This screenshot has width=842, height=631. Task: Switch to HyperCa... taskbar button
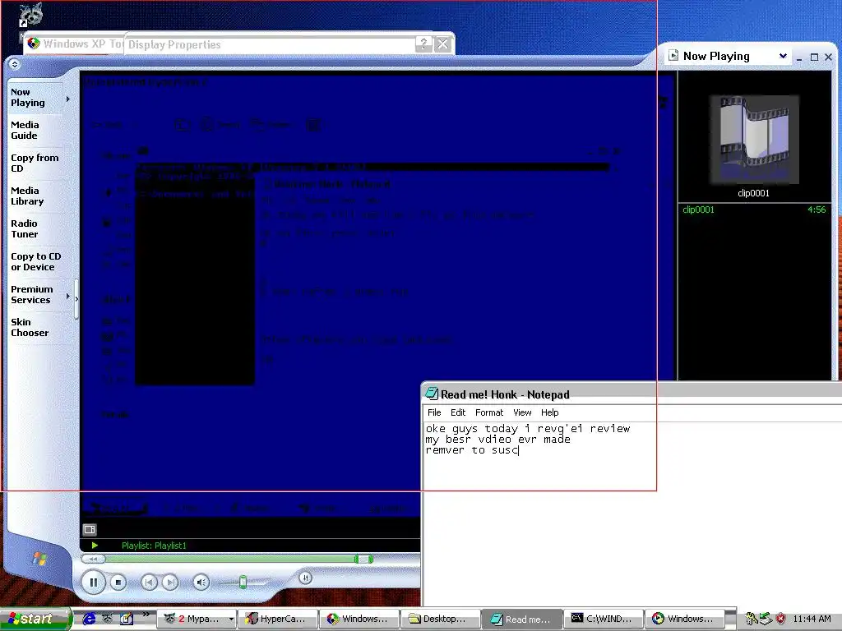point(276,619)
